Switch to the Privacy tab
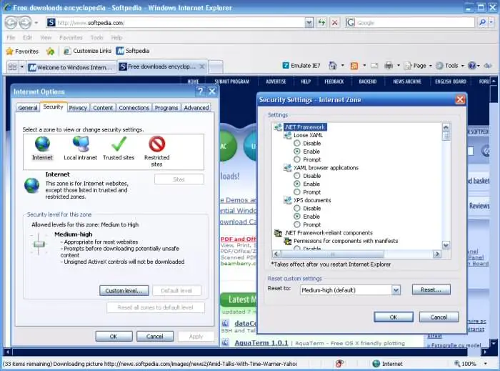 [x=78, y=108]
